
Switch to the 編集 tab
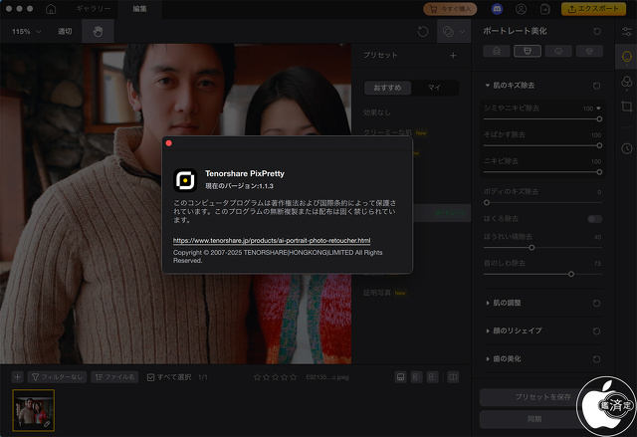[139, 9]
